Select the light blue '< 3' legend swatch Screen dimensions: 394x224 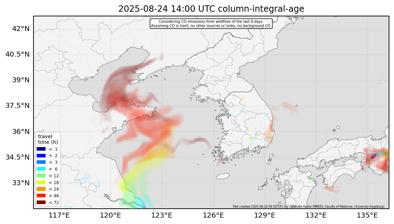(41, 162)
